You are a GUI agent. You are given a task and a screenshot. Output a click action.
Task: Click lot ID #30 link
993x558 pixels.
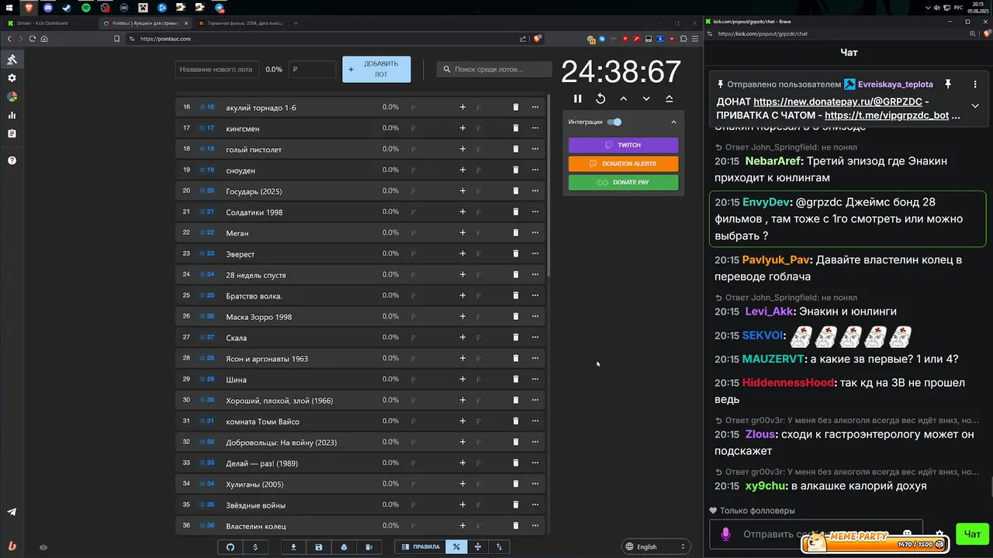pos(206,400)
